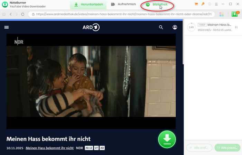Click the Alle pausi... button
The image size is (242, 155).
coord(227,148)
